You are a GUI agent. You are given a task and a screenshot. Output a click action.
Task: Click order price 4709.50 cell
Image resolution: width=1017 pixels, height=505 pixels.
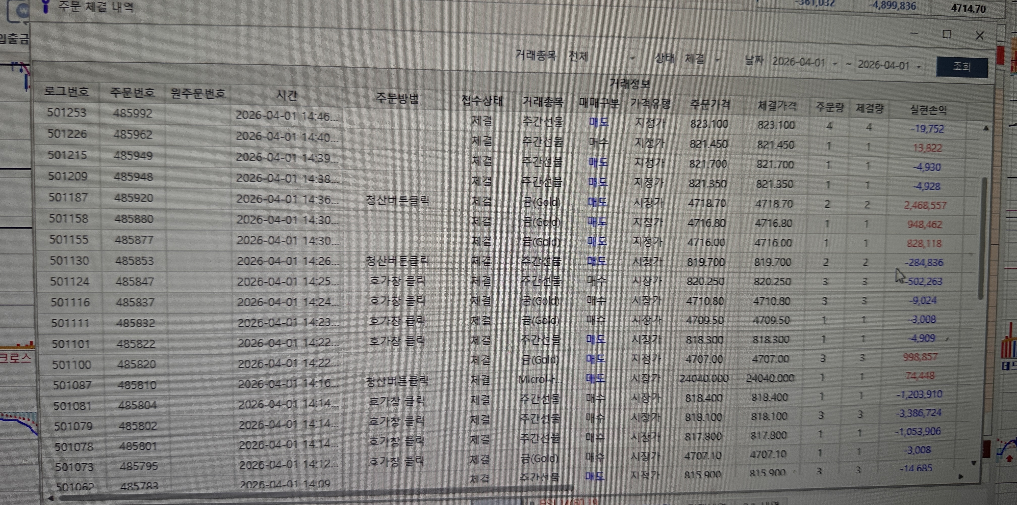click(x=705, y=320)
